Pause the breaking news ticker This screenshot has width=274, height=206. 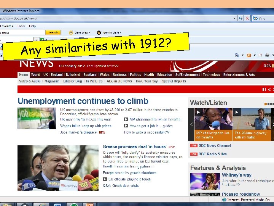point(264,90)
